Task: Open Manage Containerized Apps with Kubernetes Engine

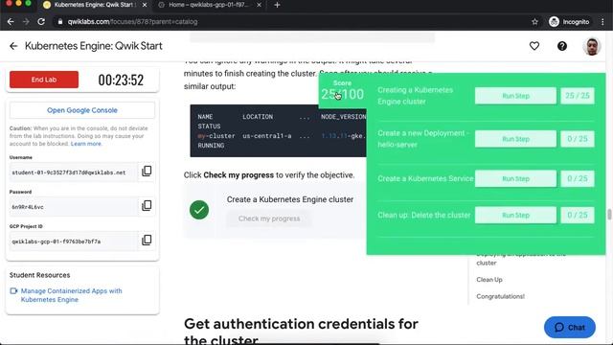Action: pos(72,295)
